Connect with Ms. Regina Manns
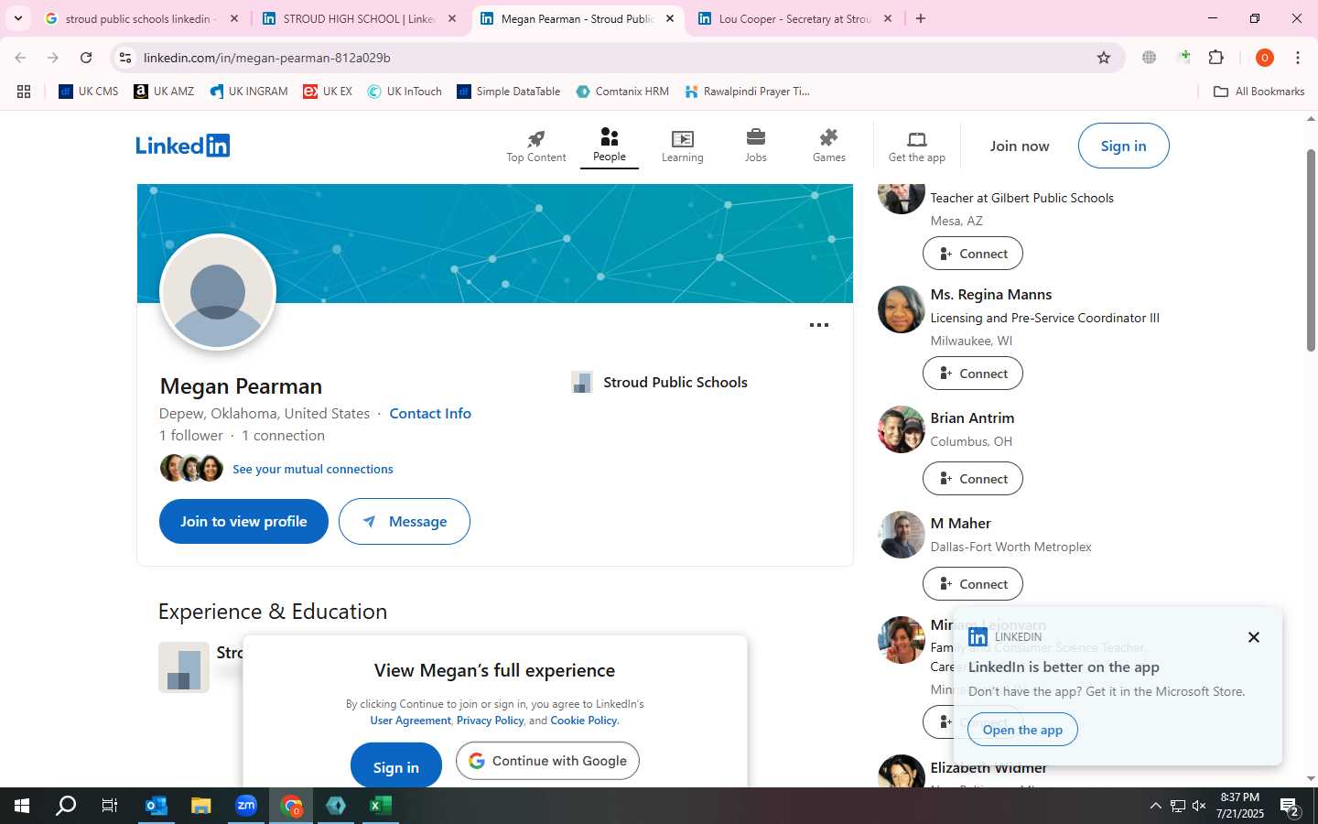The image size is (1318, 824). click(x=973, y=374)
